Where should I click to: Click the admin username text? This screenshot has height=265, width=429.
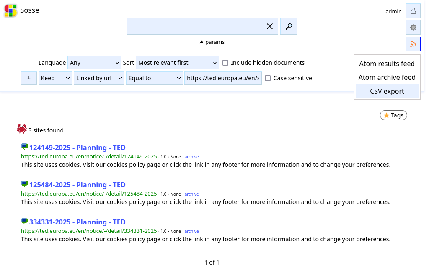coord(393,11)
